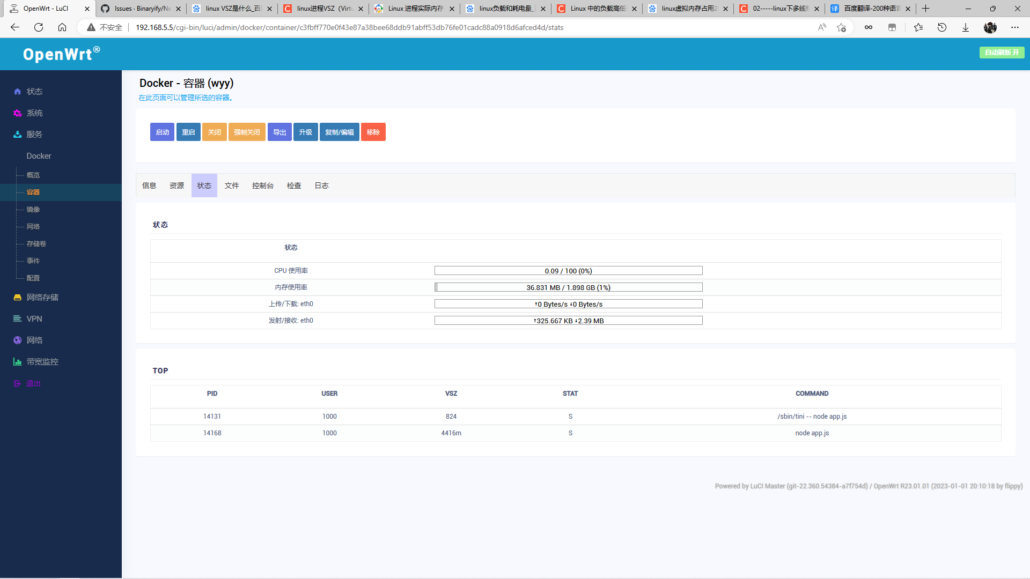This screenshot has width=1030, height=579.
Task: Open the 带宽监控 bandwidth monitor section
Action: click(42, 361)
